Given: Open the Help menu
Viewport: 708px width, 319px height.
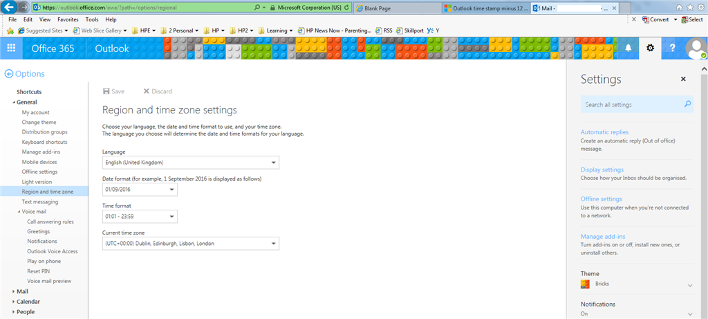Looking at the screenshot, I should 111,19.
